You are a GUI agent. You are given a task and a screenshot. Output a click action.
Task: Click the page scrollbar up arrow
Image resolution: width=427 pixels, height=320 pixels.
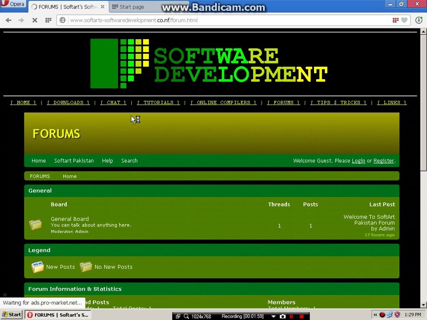pyautogui.click(x=423, y=32)
